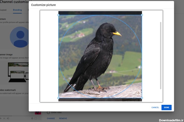
Task: Click the top-right crop handle
Action: point(142,15)
